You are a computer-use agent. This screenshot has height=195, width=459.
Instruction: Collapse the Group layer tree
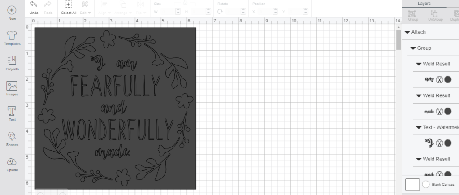413,48
